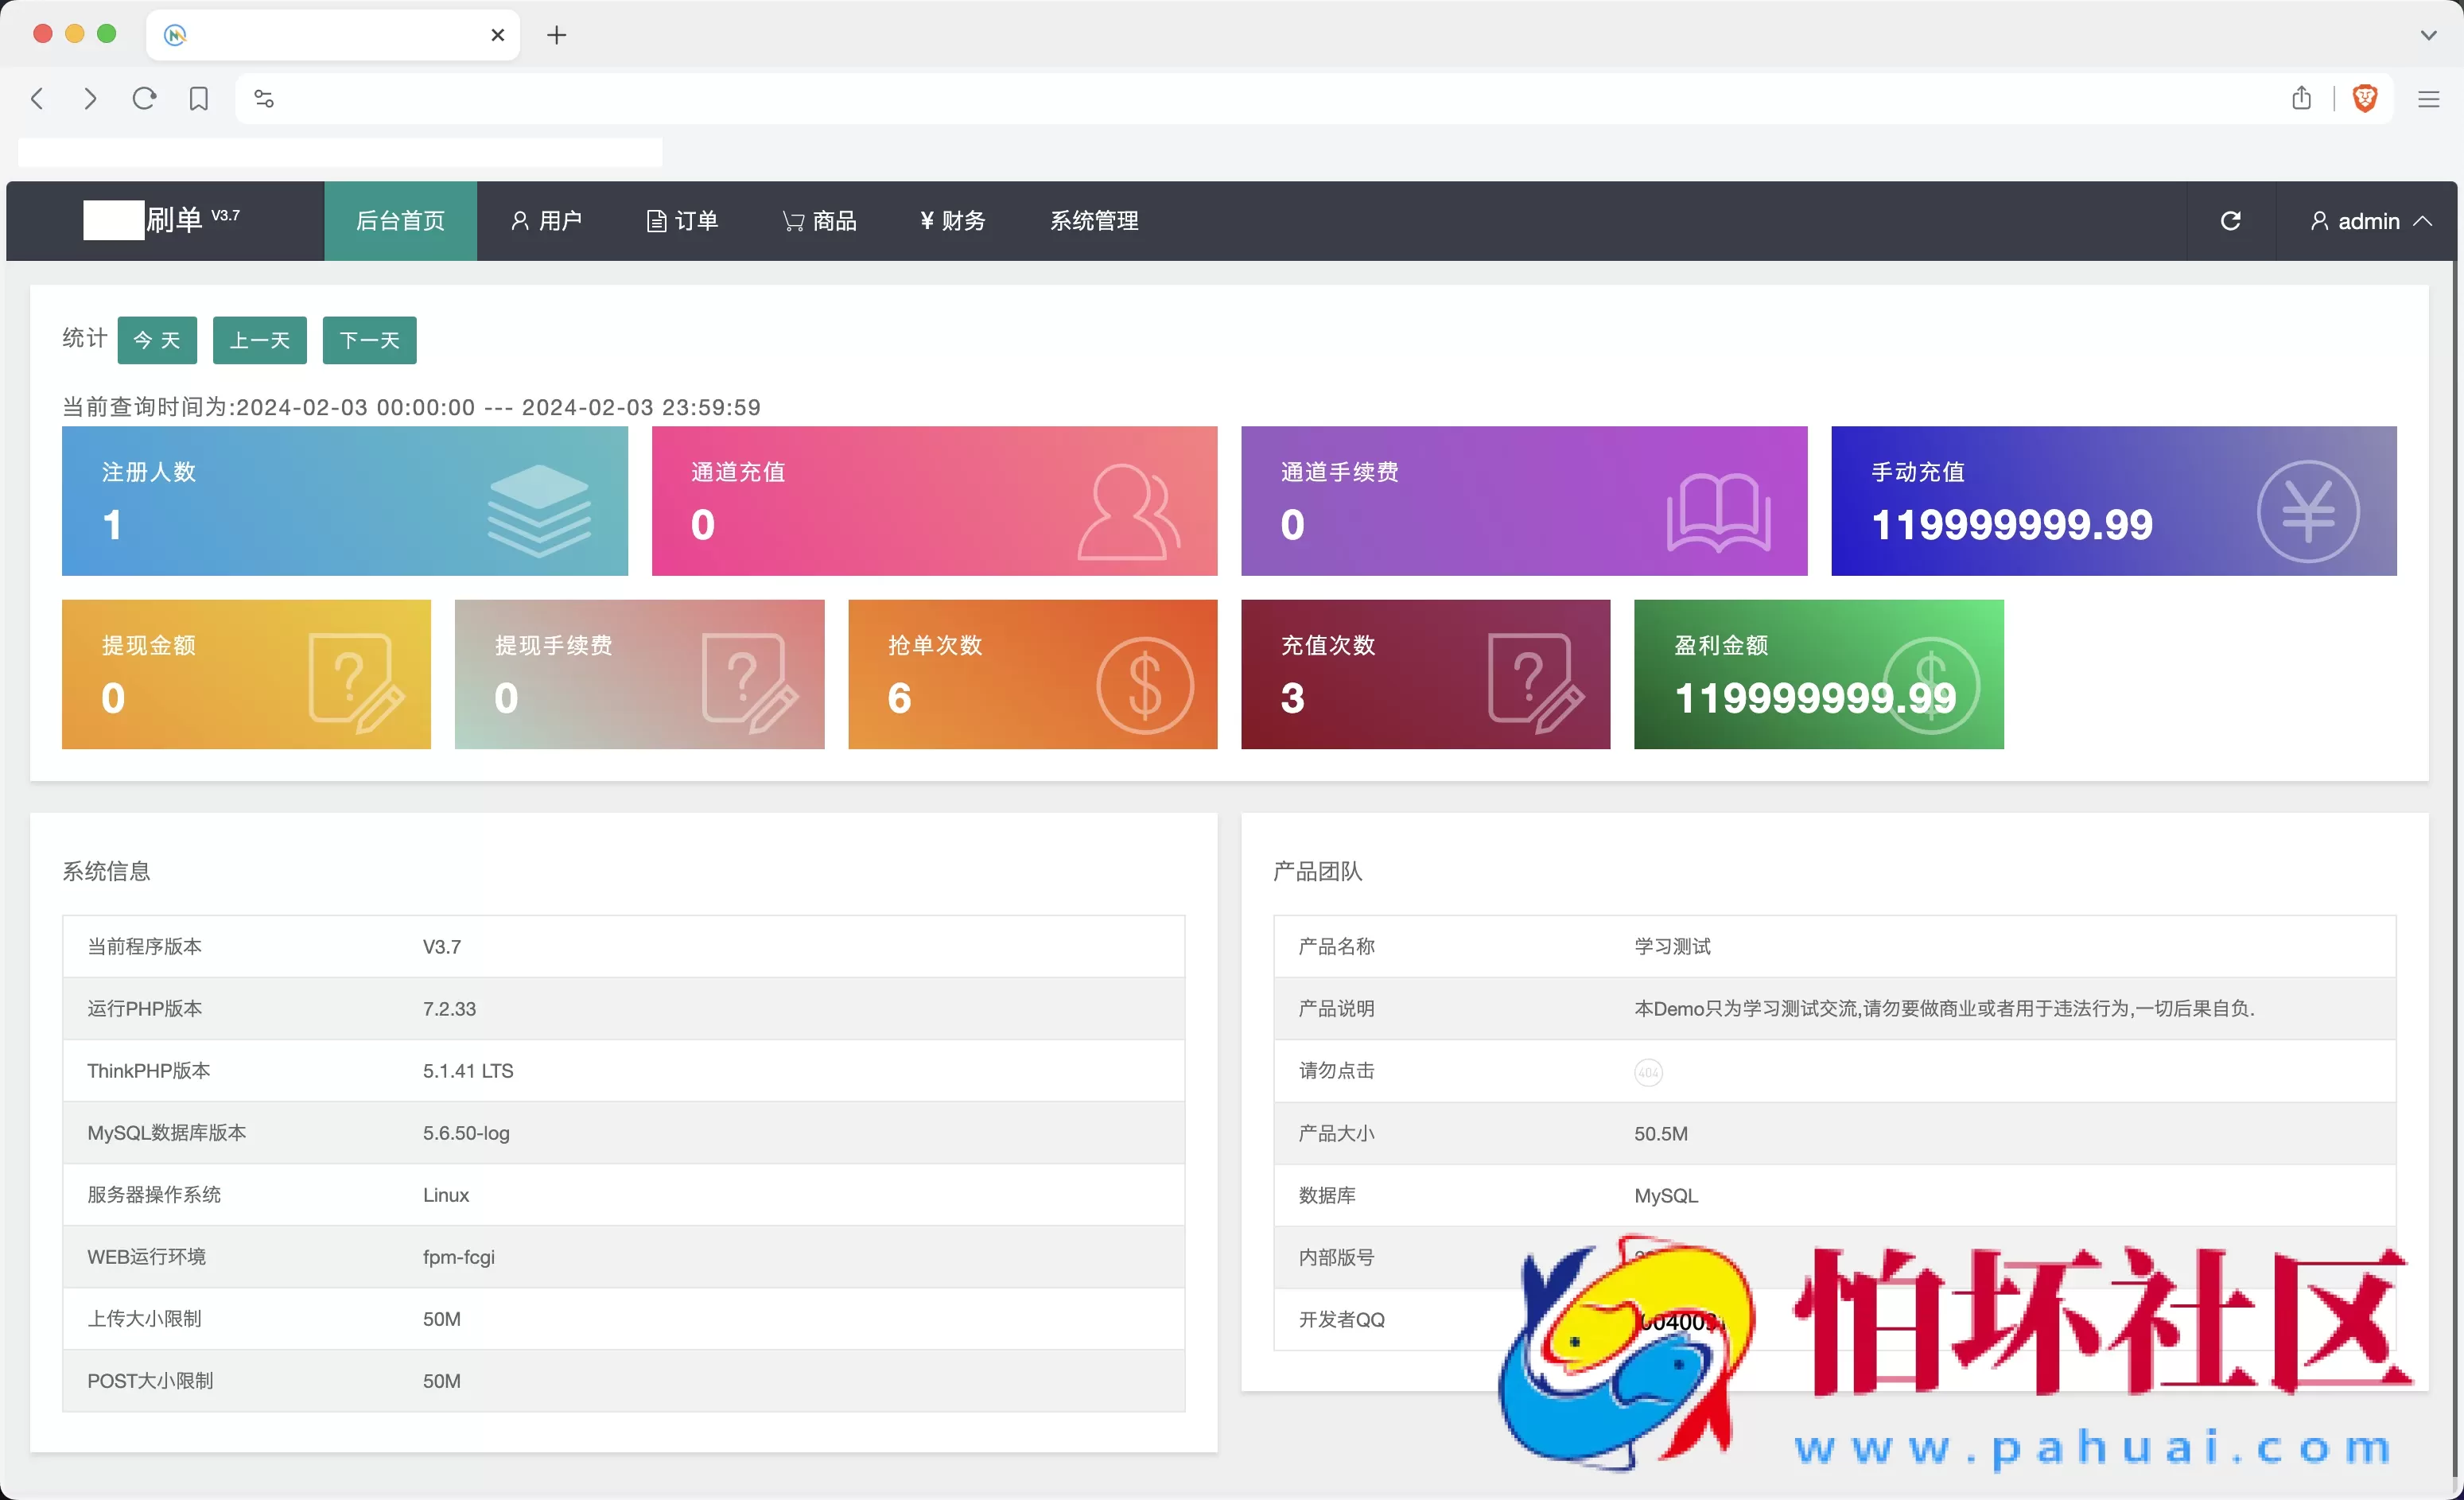Go back using the browser back arrow
The width and height of the screenshot is (2464, 1500).
pos(38,98)
